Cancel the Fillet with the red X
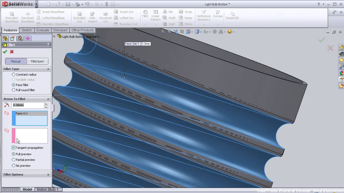The height and width of the screenshot is (193, 344). pos(12,52)
